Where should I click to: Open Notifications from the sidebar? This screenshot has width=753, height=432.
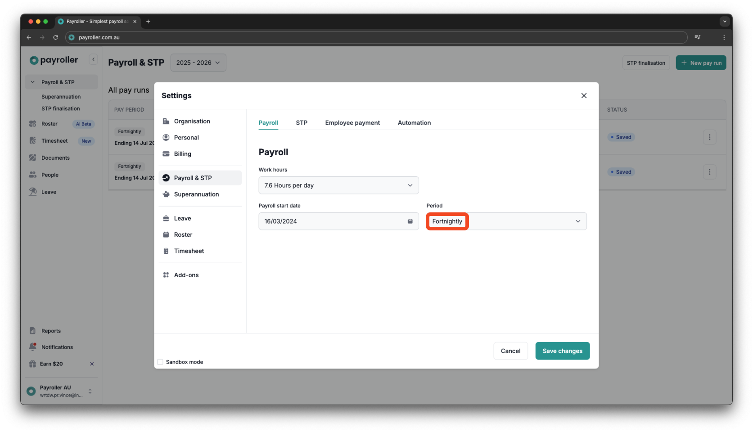pos(57,346)
